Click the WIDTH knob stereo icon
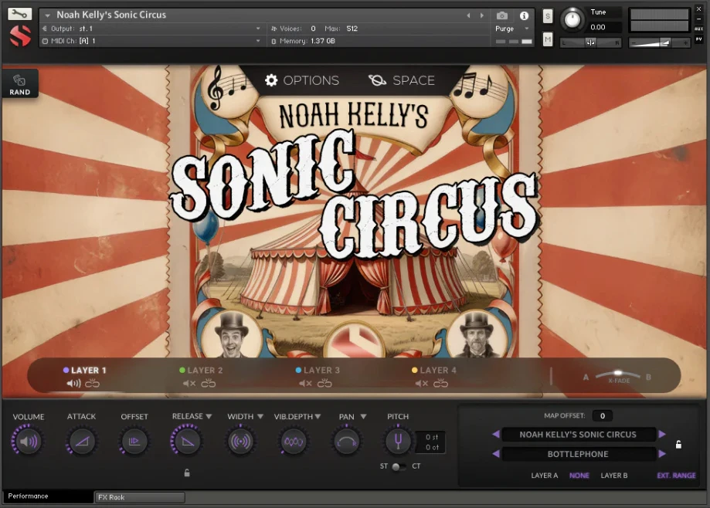710x508 pixels. coord(240,441)
